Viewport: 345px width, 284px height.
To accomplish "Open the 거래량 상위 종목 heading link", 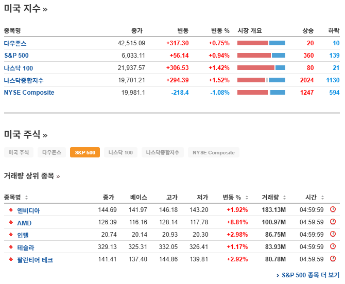I will 32,176.
